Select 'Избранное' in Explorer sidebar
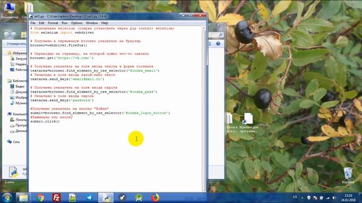 click(x=17, y=53)
